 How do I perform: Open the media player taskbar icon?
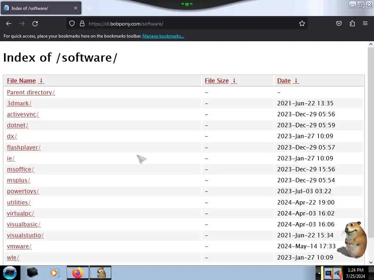tap(55, 273)
